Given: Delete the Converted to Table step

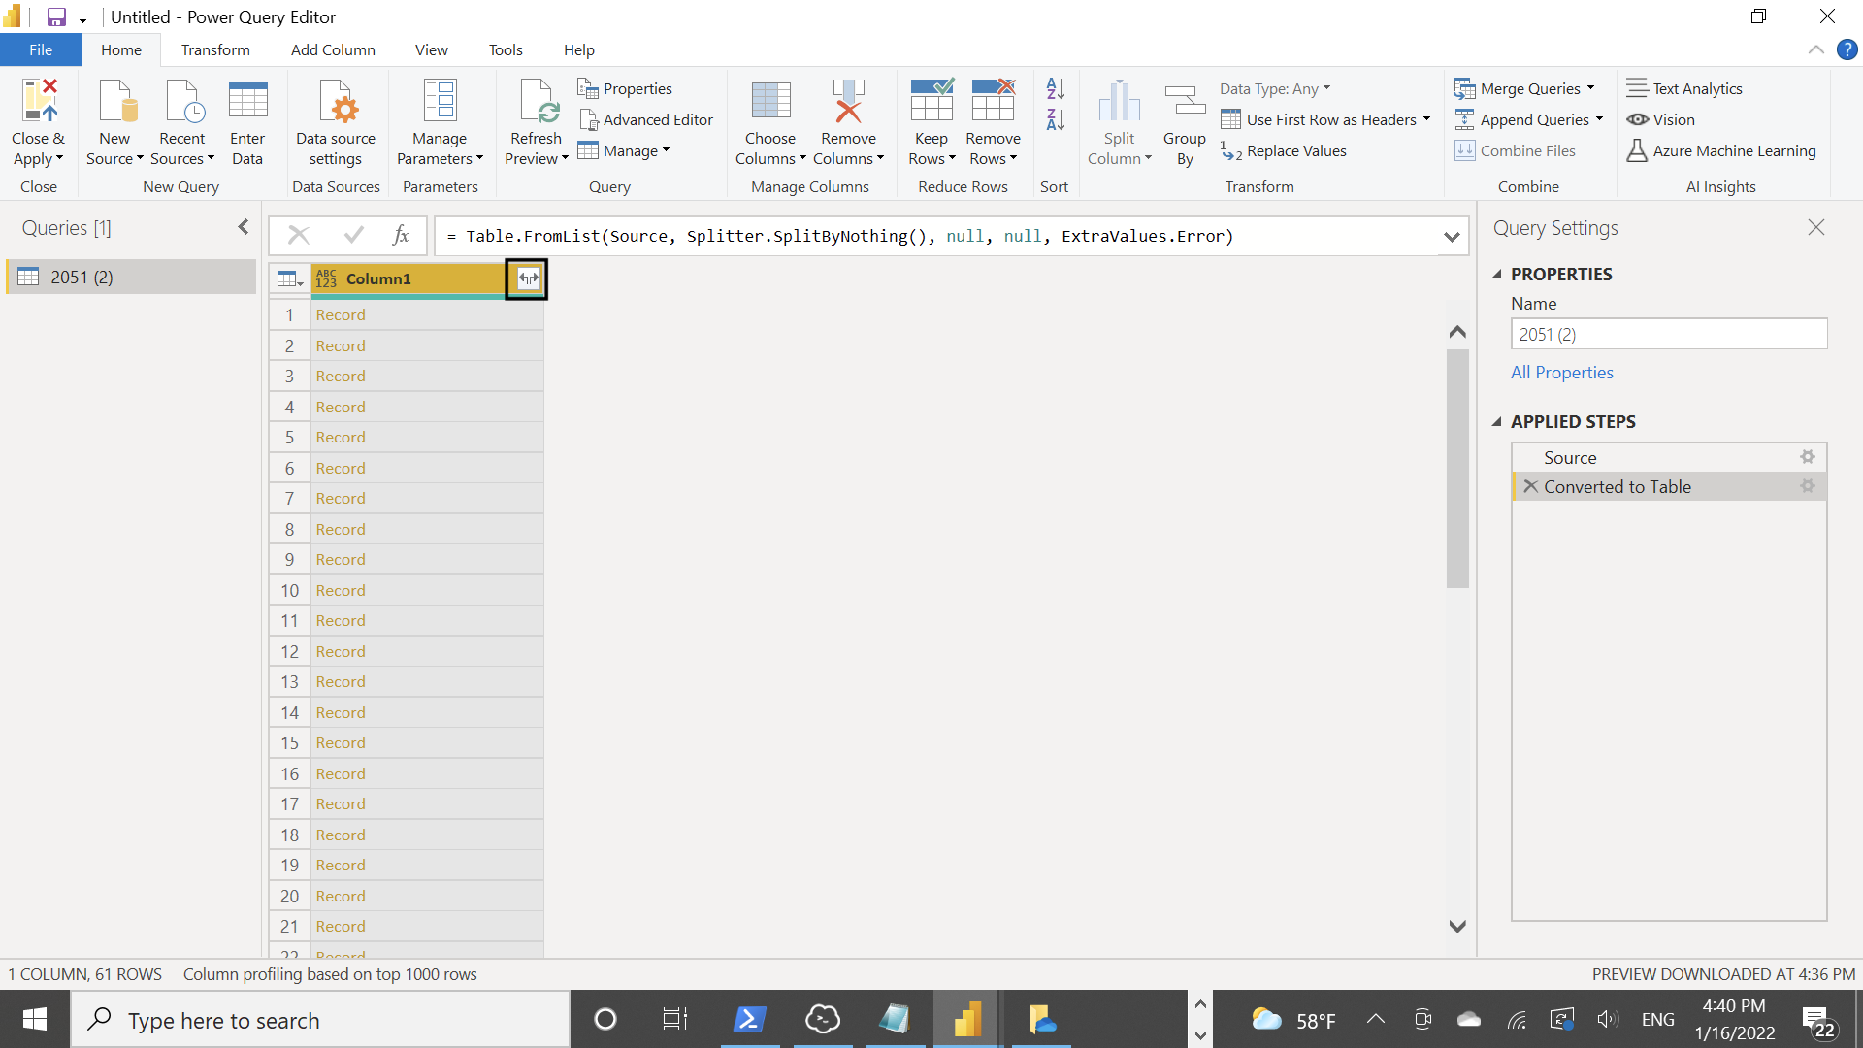Looking at the screenshot, I should (1530, 486).
